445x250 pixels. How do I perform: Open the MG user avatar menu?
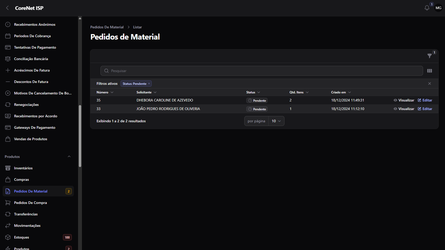pos(438,8)
